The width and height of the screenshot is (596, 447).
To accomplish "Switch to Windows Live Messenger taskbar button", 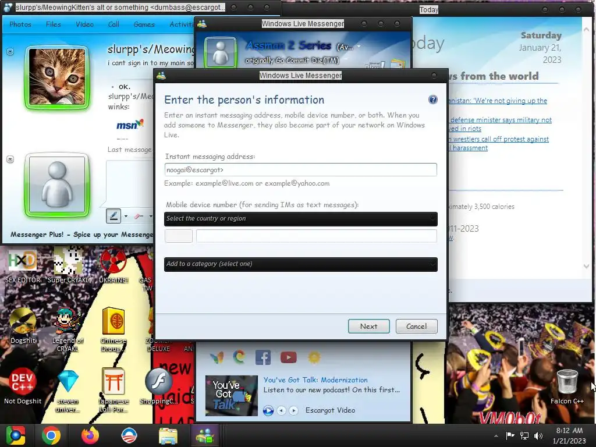I will (x=205, y=435).
